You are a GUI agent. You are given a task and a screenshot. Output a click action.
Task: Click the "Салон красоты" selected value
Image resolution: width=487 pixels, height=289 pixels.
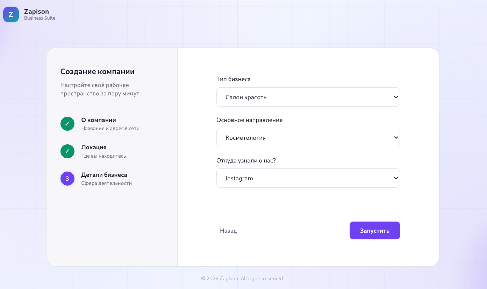click(x=246, y=97)
